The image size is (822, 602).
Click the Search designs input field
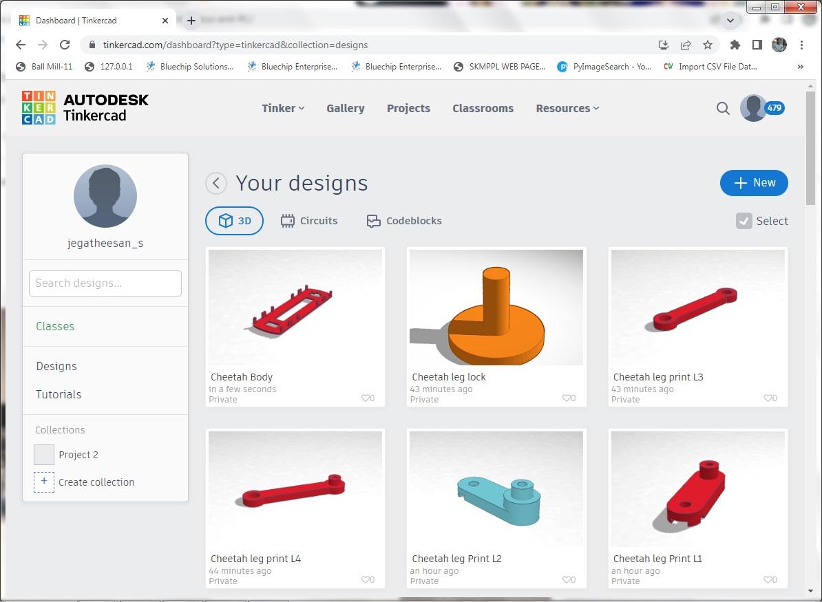click(x=105, y=283)
